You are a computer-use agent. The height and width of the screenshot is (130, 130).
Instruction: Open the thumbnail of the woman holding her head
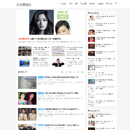tap(58, 62)
